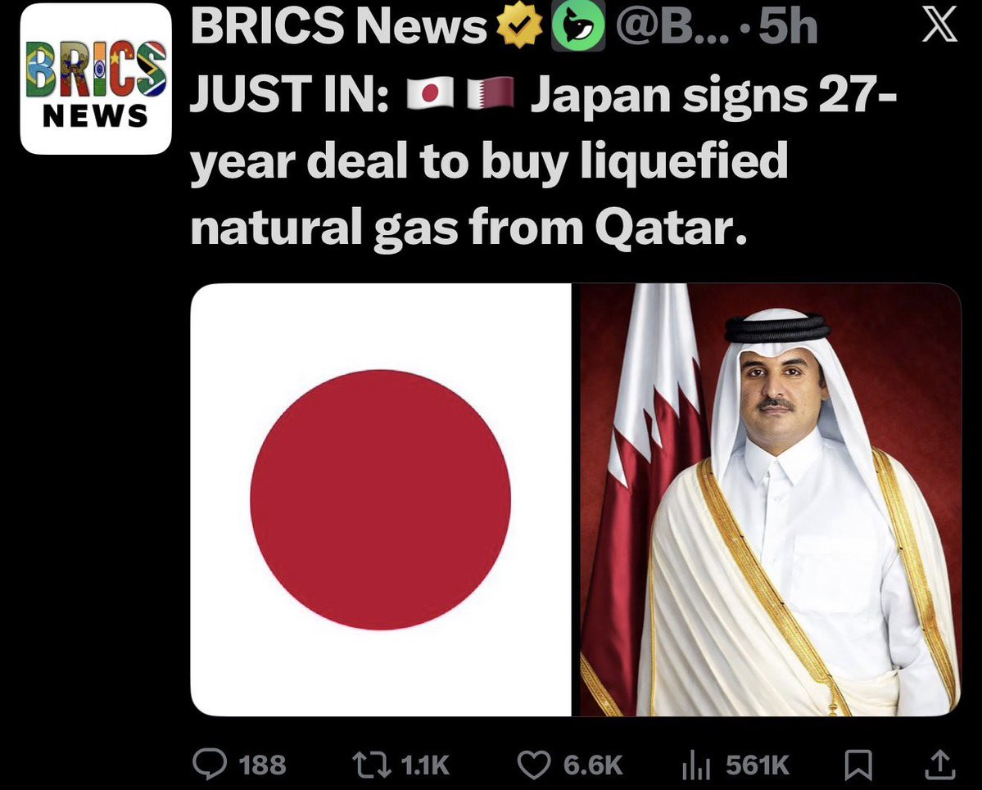Click the green affiliate badge icon

tap(577, 26)
